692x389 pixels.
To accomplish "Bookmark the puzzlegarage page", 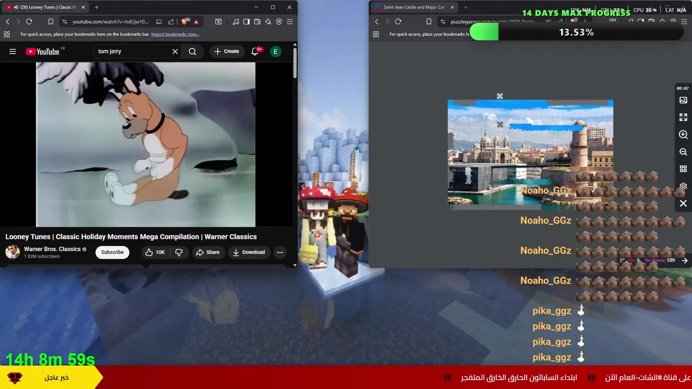I will 429,22.
